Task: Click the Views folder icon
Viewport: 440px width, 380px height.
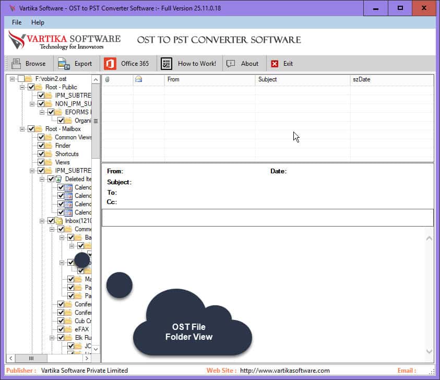Action: click(x=49, y=162)
